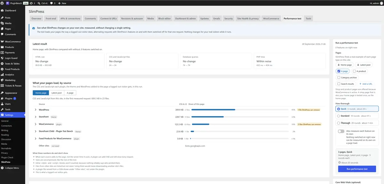Open the Site Health & privacy tab
Image resolution: width=384 pixels, height=184 pixels.
click(248, 18)
